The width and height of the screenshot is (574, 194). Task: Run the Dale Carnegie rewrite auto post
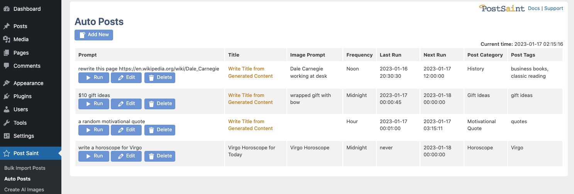point(94,78)
